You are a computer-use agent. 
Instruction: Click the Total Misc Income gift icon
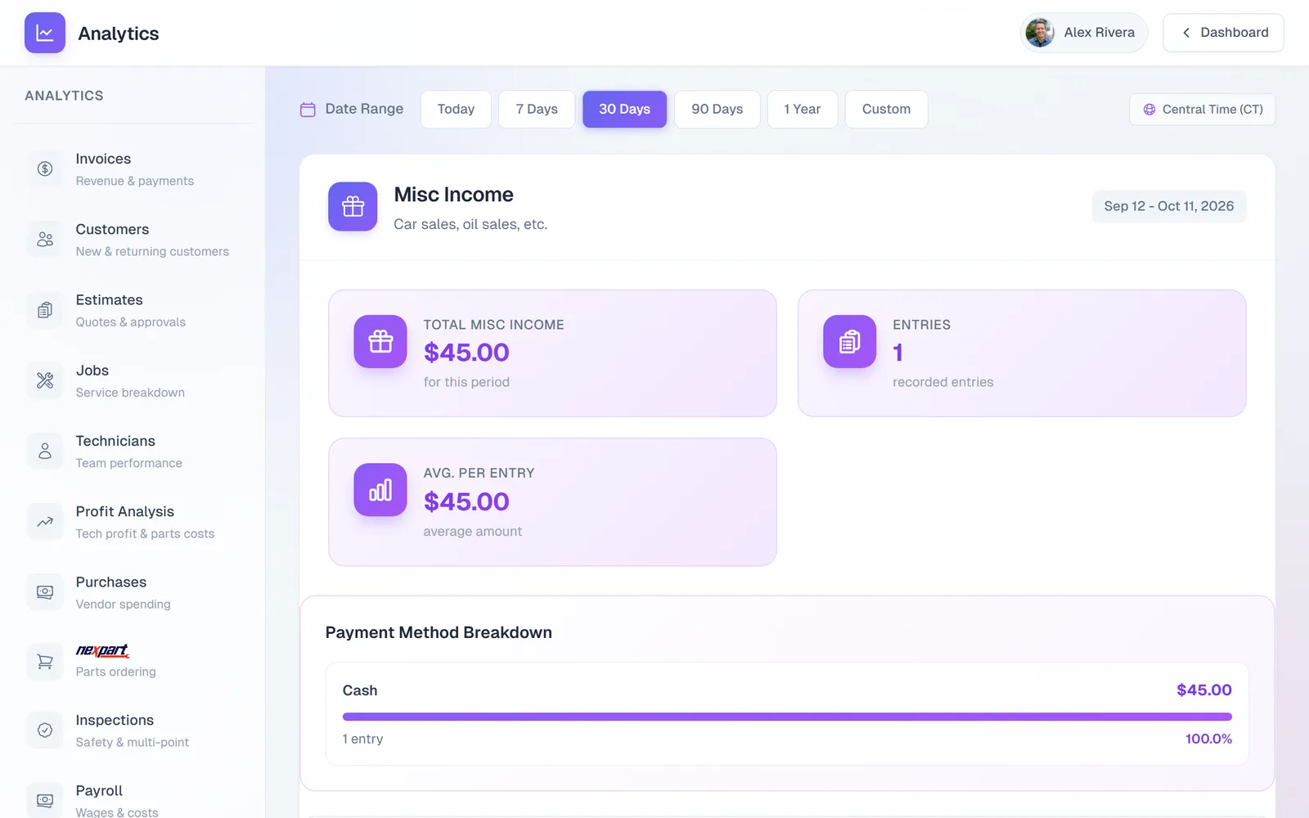(380, 341)
